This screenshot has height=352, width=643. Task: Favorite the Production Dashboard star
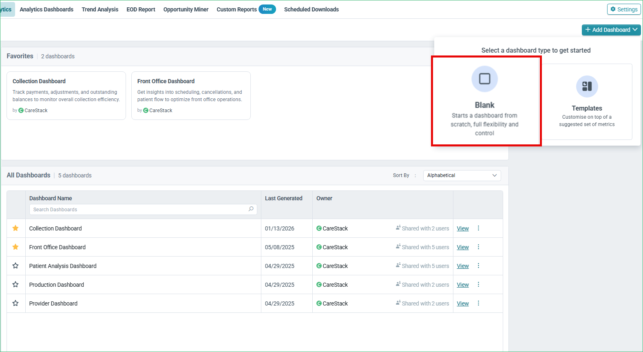(x=15, y=285)
